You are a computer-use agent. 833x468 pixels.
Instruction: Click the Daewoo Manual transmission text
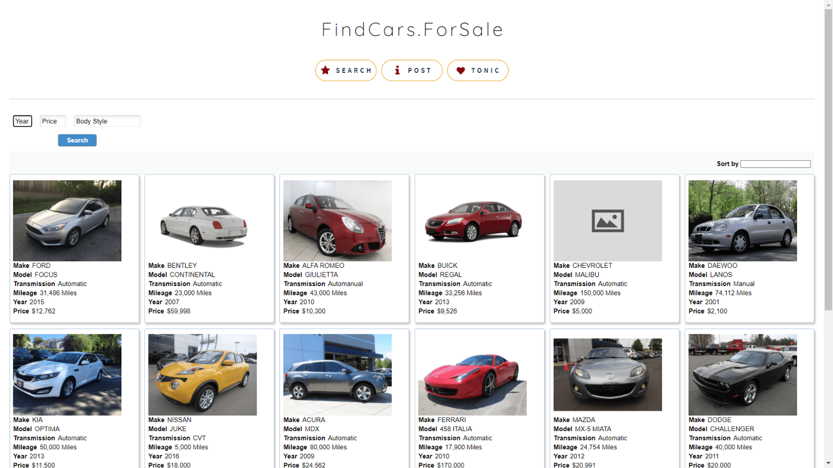(743, 284)
